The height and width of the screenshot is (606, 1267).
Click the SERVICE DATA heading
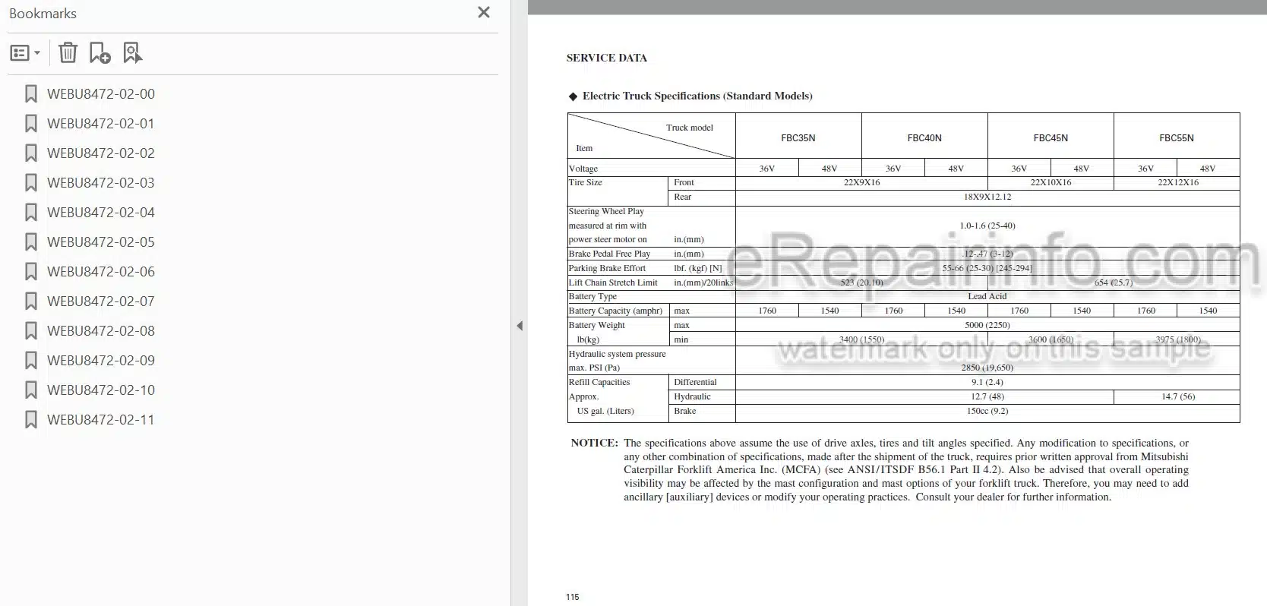[x=606, y=58]
